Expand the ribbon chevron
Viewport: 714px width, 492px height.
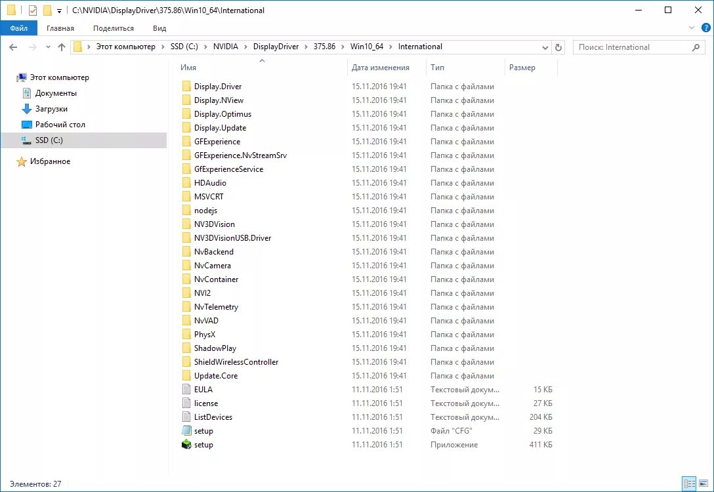pos(692,28)
